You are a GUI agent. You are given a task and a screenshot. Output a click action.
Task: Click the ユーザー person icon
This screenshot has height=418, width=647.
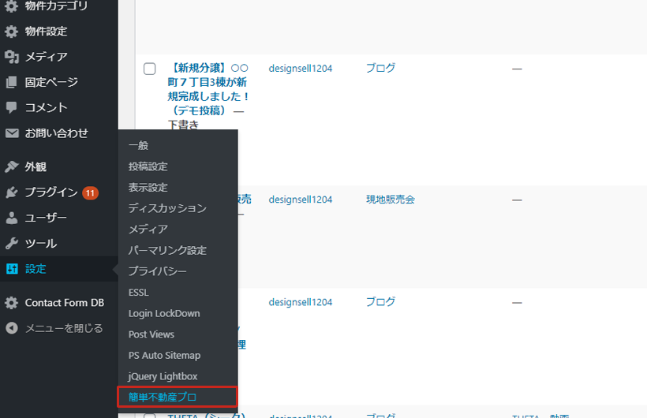pos(12,218)
